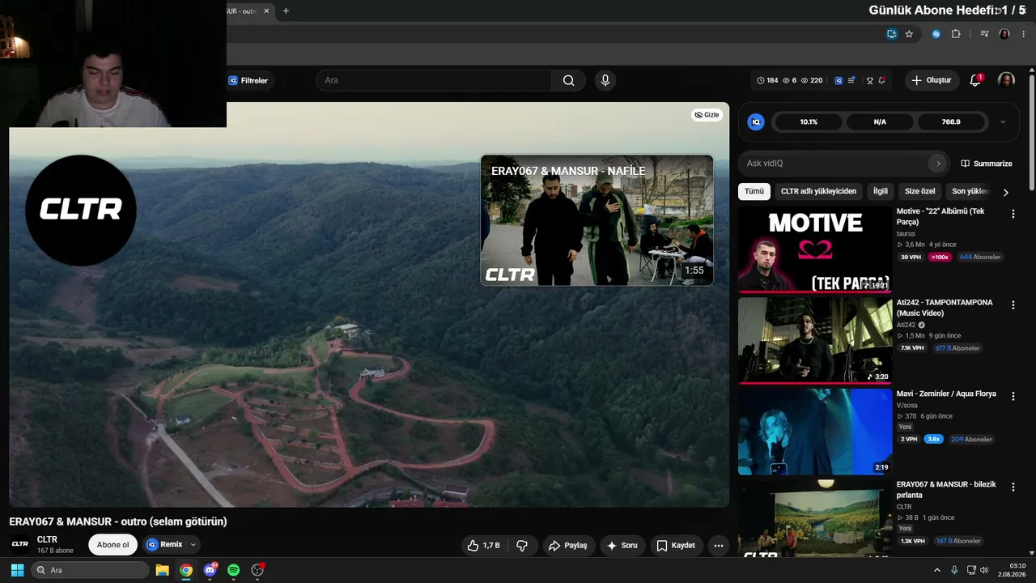Click the Windows taskbar search box

coord(90,570)
